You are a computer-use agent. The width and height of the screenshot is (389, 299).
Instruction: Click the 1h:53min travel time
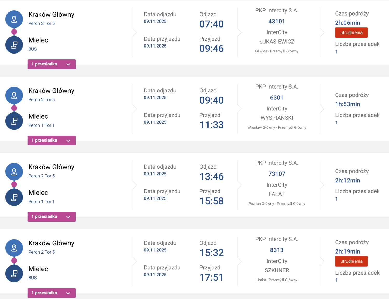click(x=348, y=104)
